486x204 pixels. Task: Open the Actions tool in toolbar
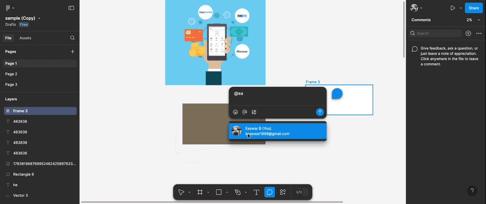pyautogui.click(x=283, y=192)
